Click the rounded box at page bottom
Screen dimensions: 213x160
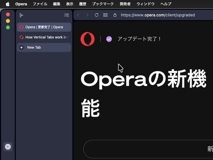148,149
